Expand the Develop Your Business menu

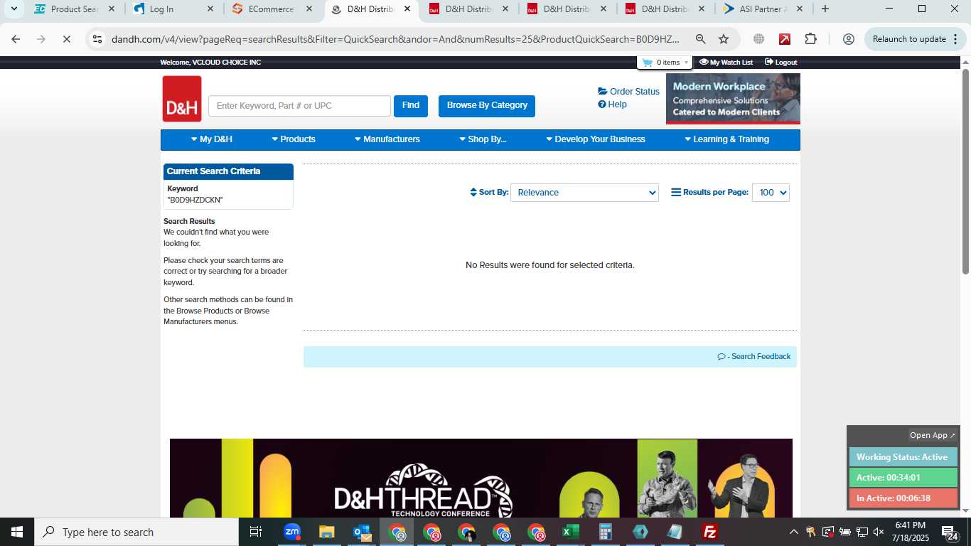pos(596,139)
